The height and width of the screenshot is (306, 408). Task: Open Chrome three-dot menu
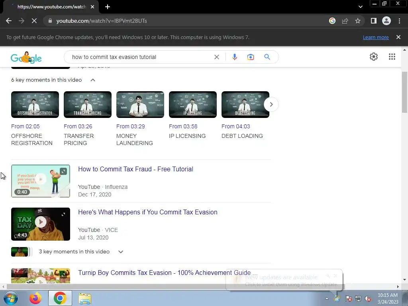[x=399, y=21]
